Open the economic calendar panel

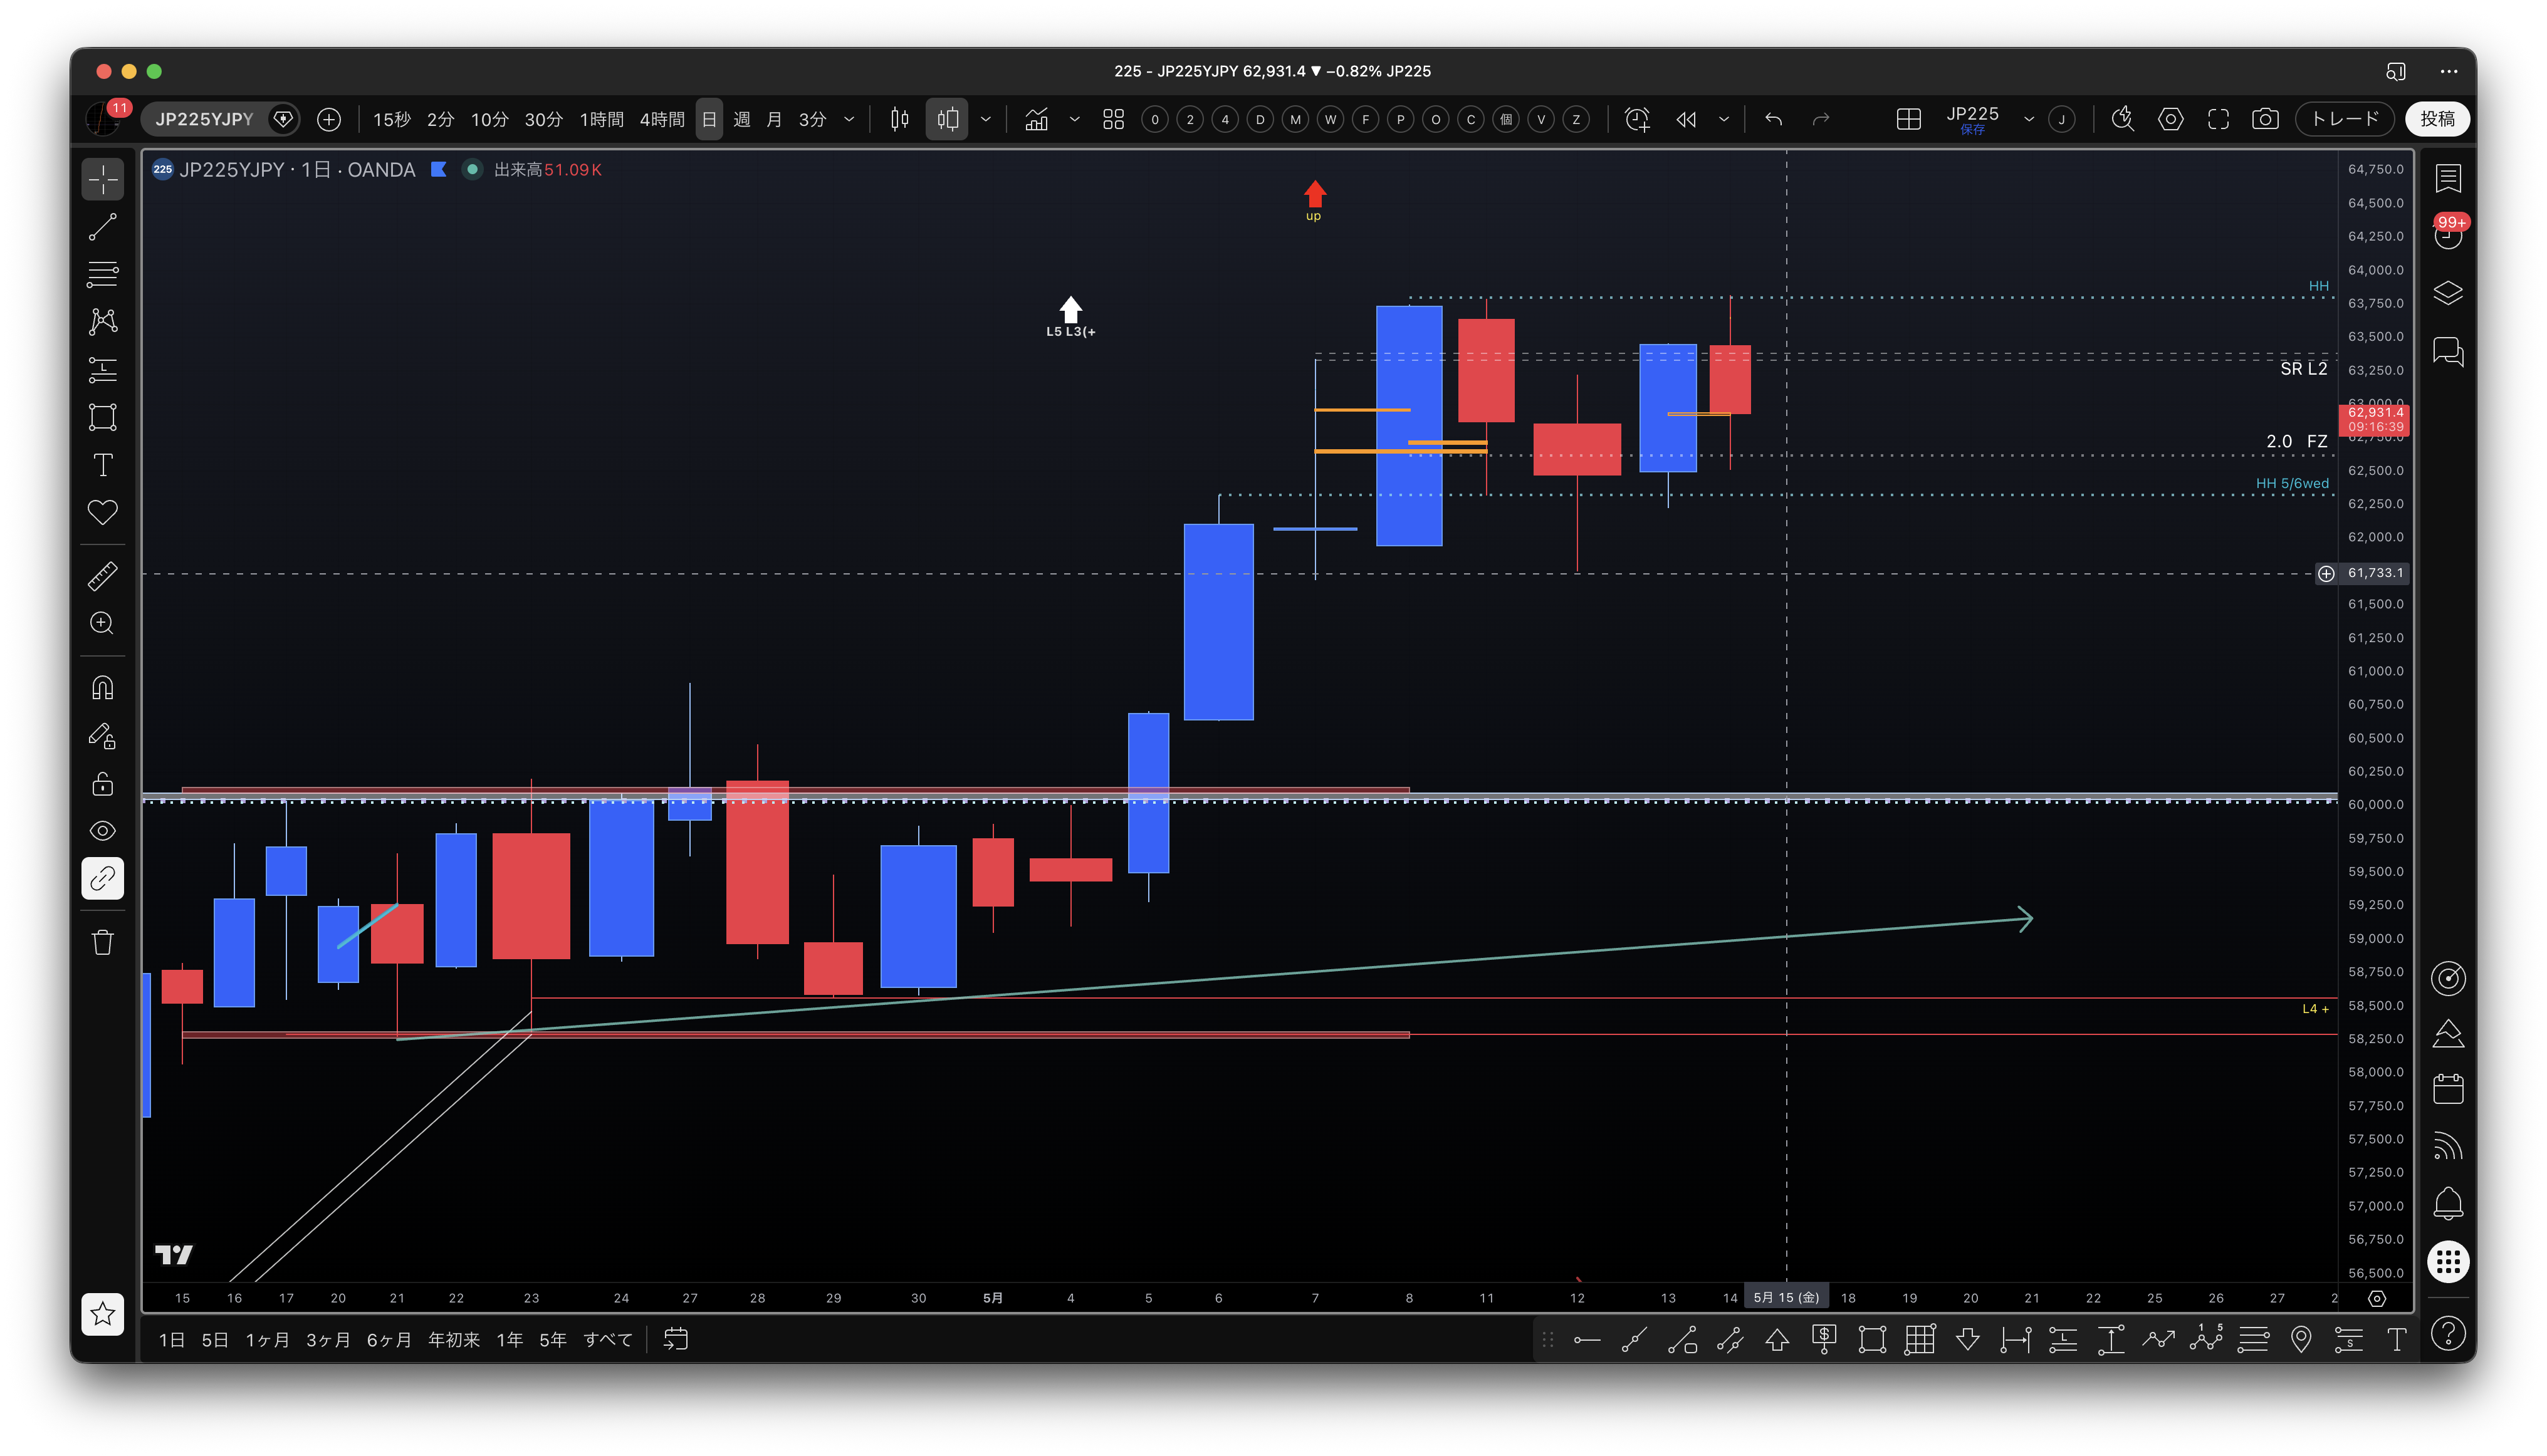click(2448, 1089)
